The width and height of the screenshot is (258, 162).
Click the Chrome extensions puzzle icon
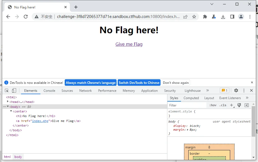pyautogui.click(x=205, y=17)
